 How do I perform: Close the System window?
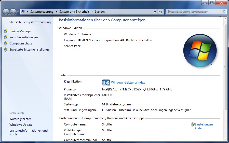(x=221, y=3)
